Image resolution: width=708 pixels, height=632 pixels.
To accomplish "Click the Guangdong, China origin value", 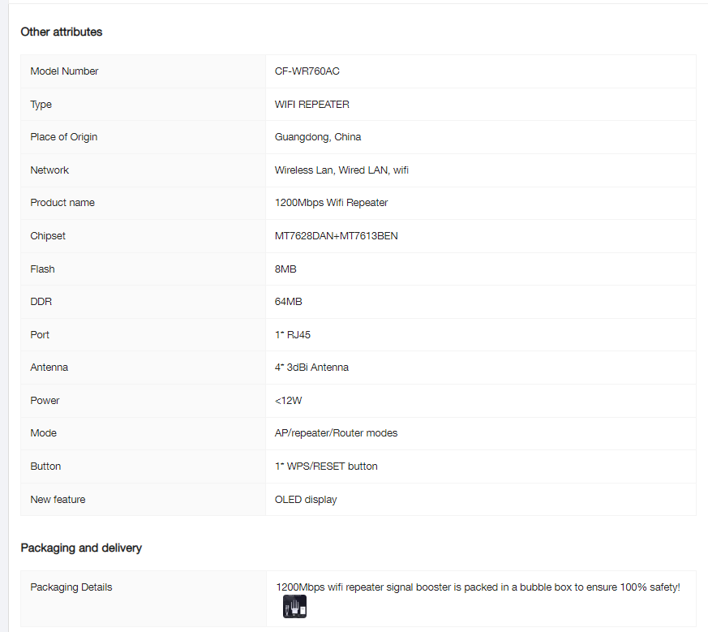I will pyautogui.click(x=318, y=137).
